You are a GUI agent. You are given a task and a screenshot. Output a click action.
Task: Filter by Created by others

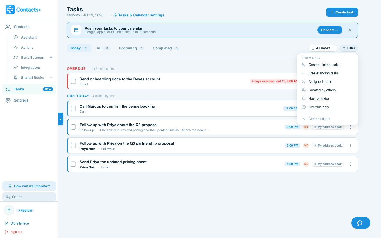(328, 90)
